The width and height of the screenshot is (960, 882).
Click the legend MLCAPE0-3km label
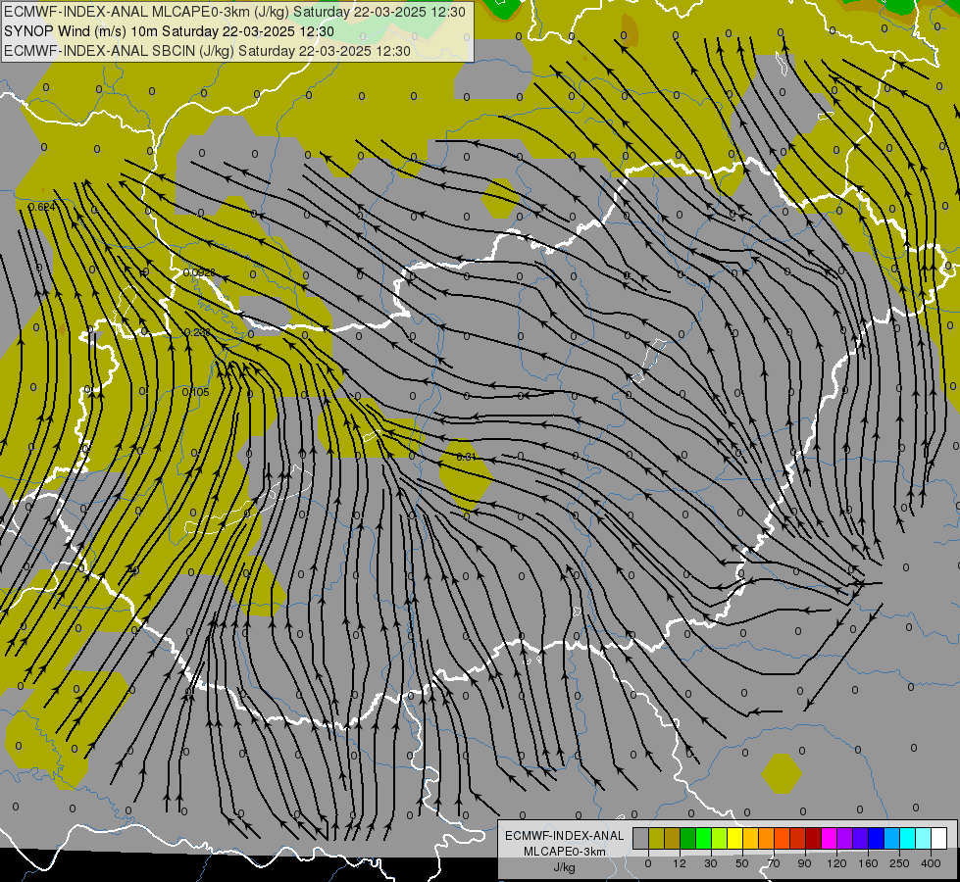click(565, 852)
